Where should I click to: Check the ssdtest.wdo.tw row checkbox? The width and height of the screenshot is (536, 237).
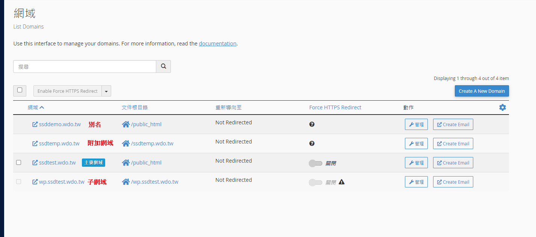[x=18, y=163]
